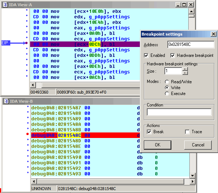
Task: Click View-B vertical scrollbar down arrow
Action: 193,176
